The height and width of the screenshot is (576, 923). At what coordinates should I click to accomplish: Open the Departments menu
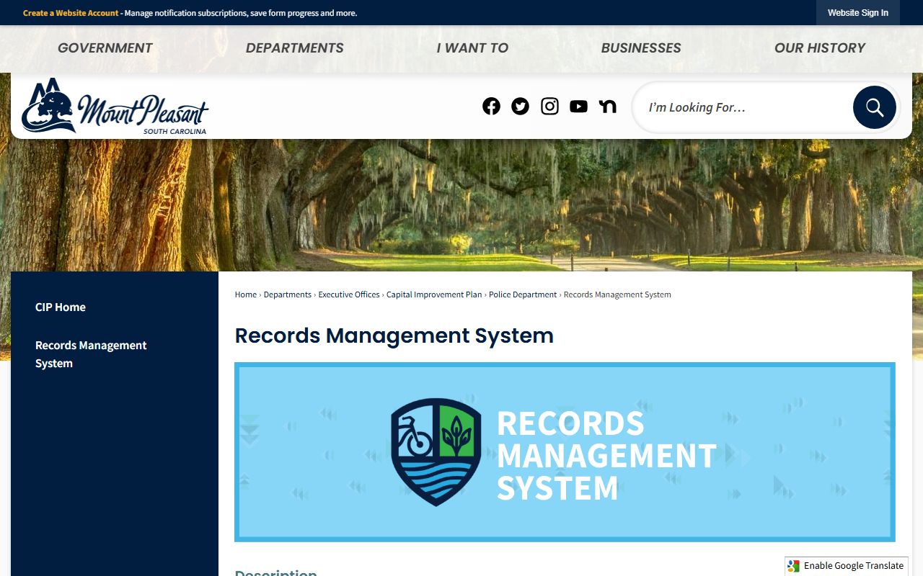(x=295, y=48)
